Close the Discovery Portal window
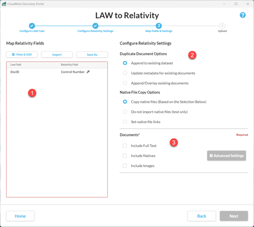This screenshot has width=254, height=227. coord(248,4)
